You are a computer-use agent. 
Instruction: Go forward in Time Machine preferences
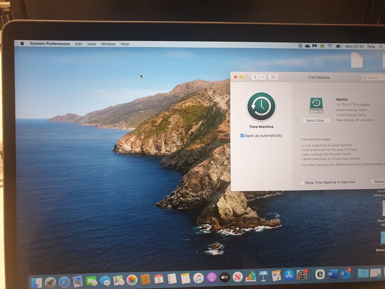click(262, 77)
